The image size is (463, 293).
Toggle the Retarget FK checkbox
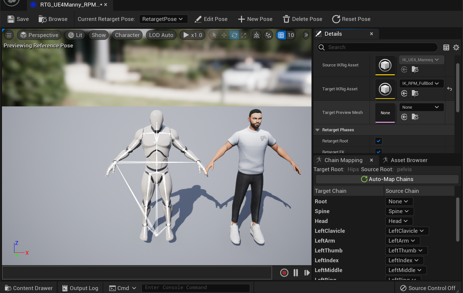378,151
